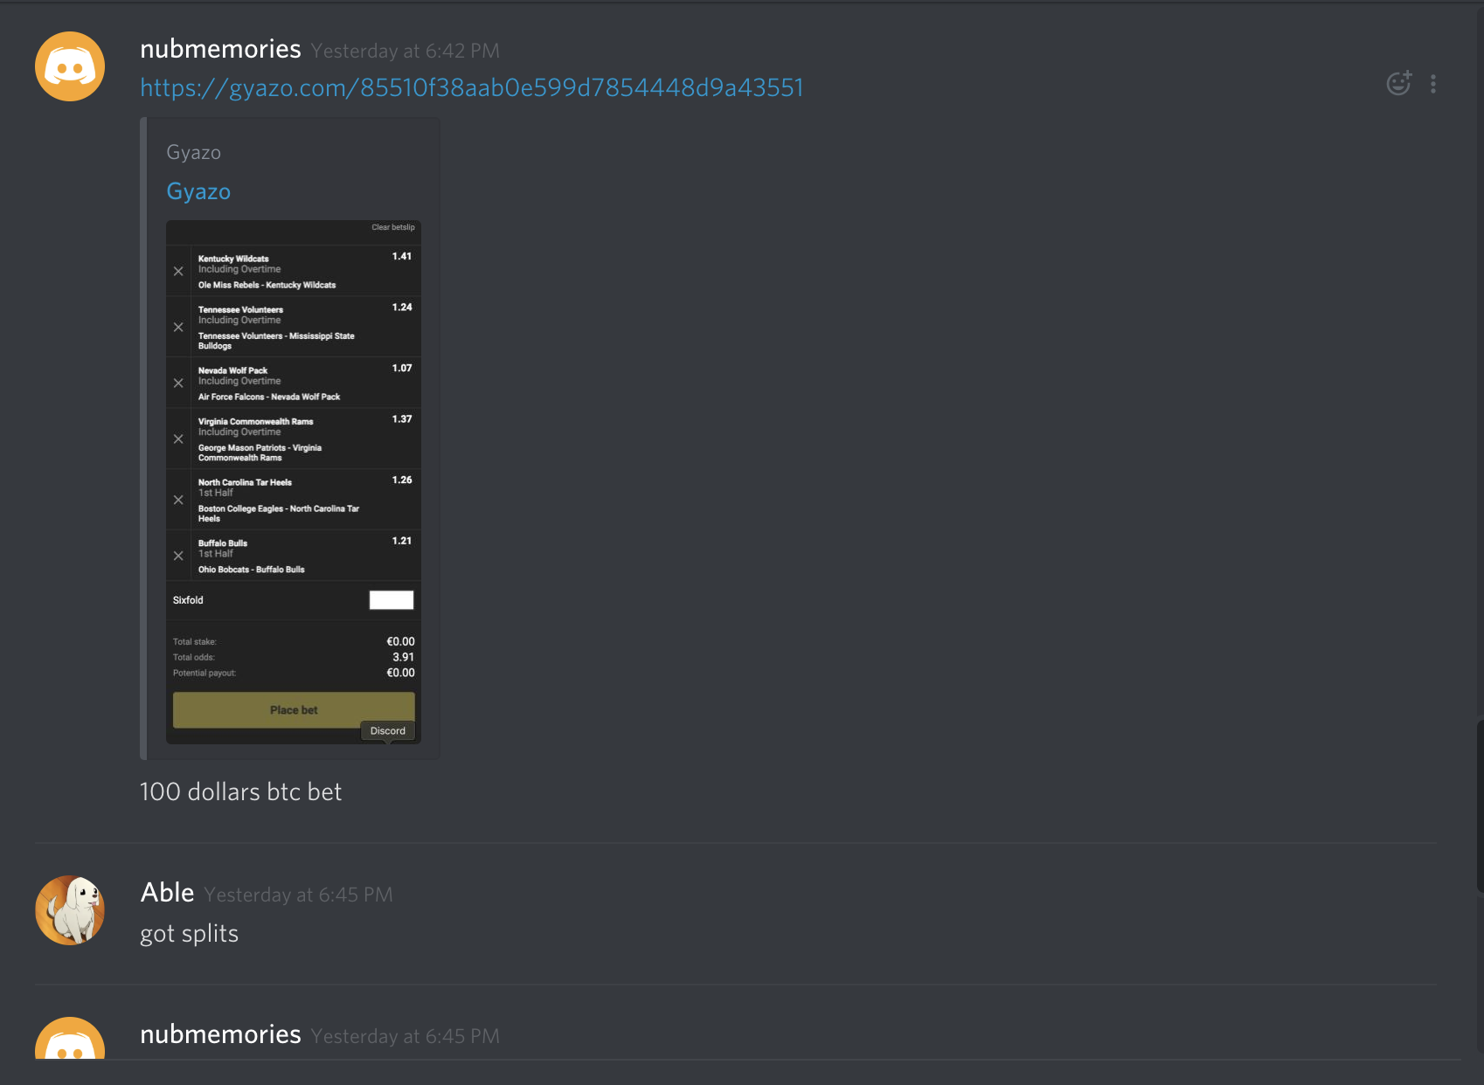
Task: Open nubmemories' orange Discord avatar
Action: pos(70,66)
